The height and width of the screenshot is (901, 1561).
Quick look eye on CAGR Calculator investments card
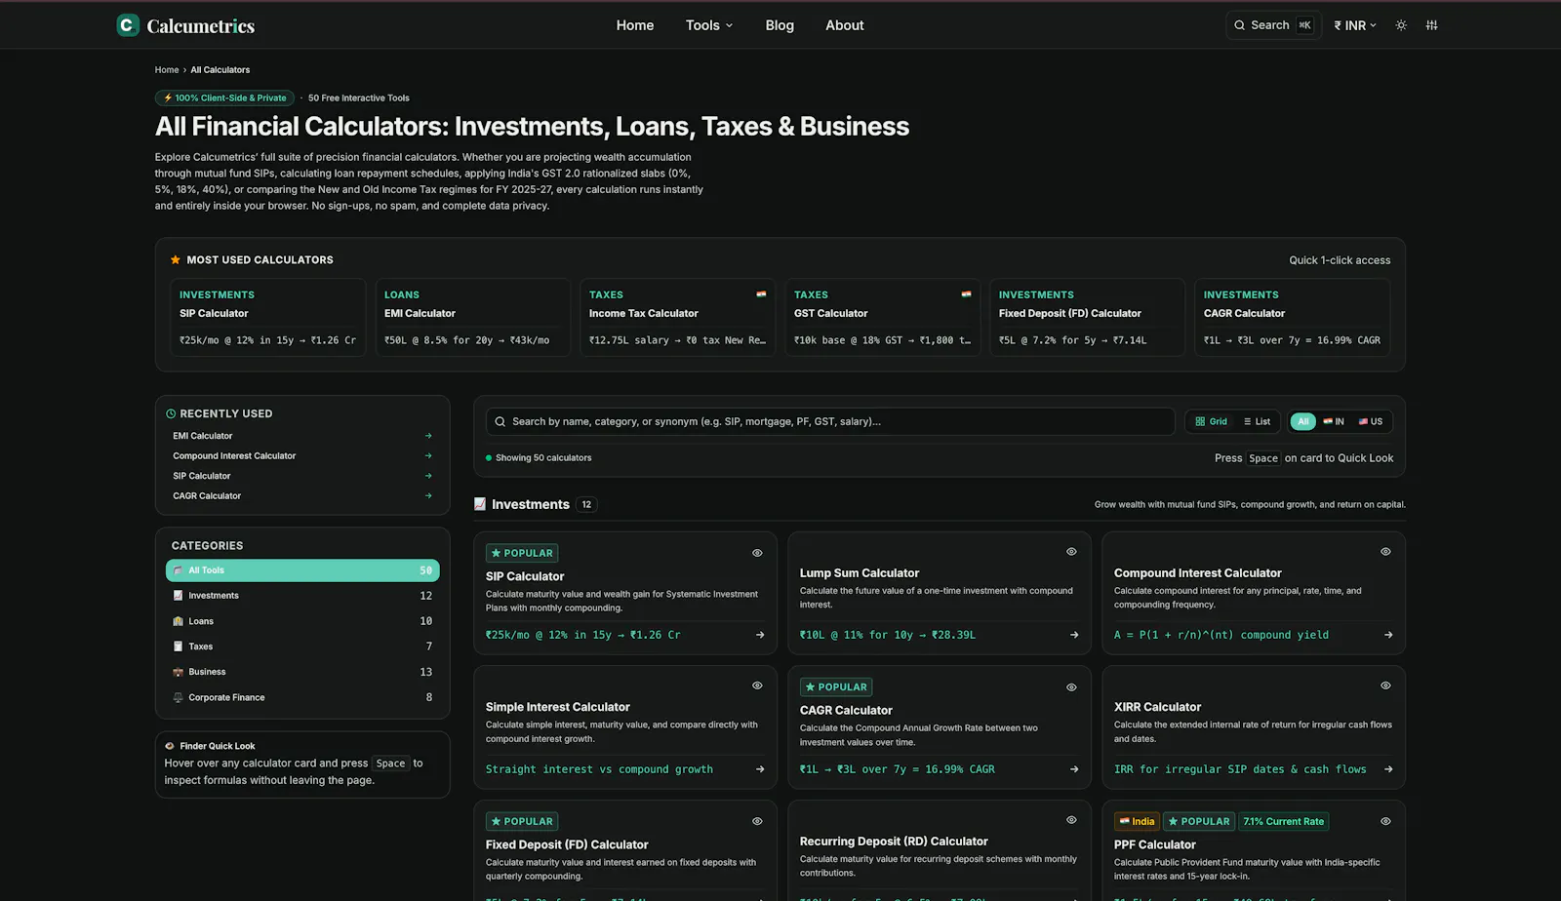point(1071,687)
